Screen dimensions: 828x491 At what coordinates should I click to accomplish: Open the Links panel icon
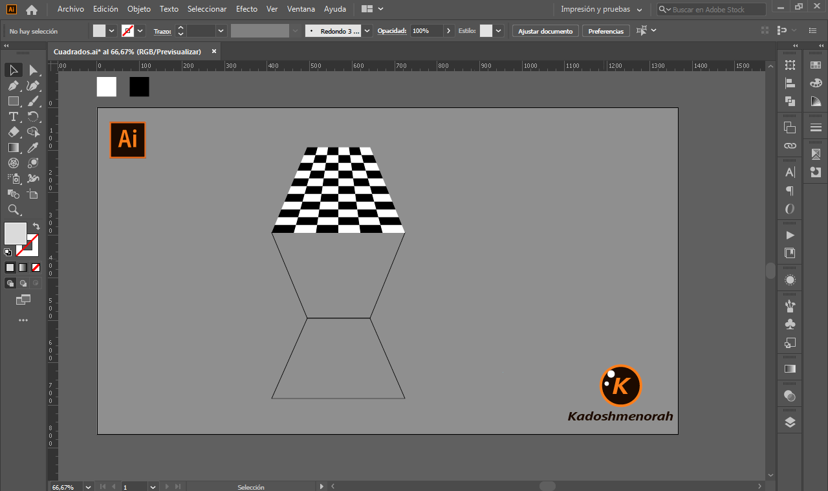point(790,146)
